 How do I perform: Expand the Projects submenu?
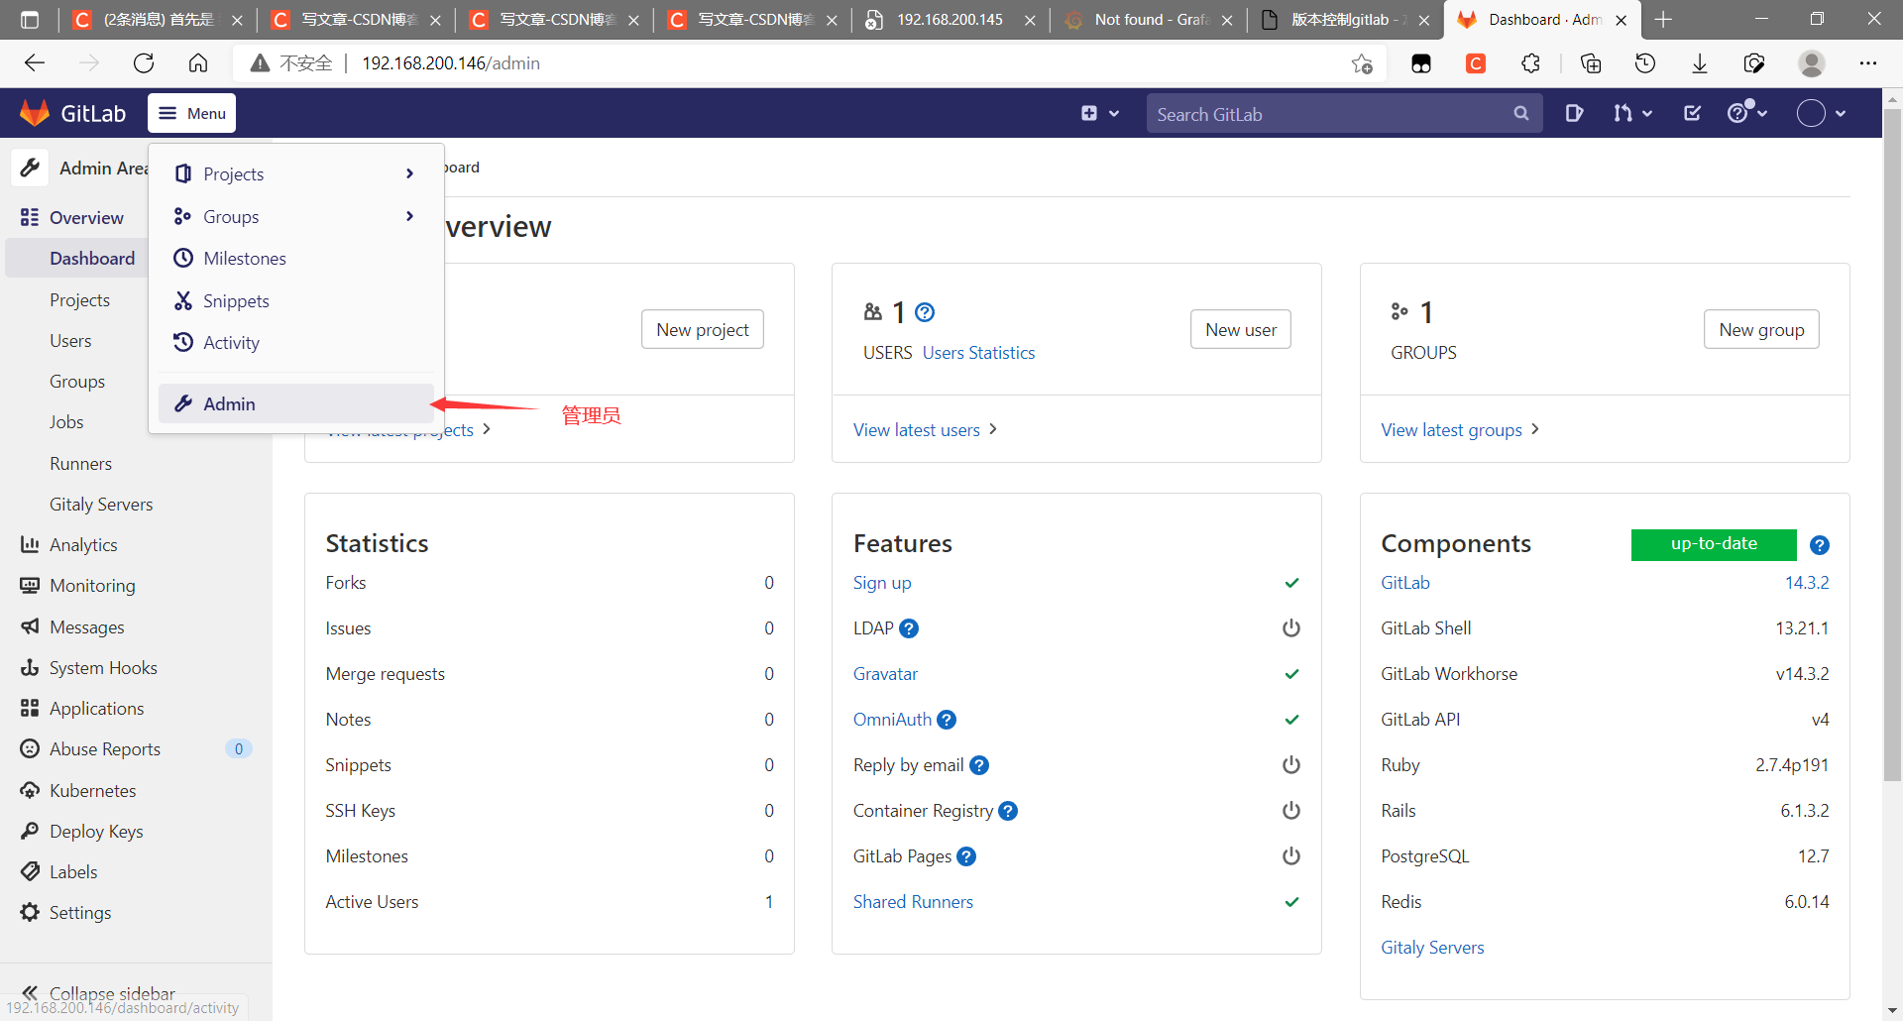(296, 173)
